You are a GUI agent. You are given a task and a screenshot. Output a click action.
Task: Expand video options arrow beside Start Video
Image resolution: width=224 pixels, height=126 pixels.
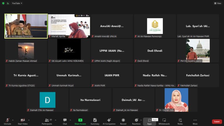29,120
